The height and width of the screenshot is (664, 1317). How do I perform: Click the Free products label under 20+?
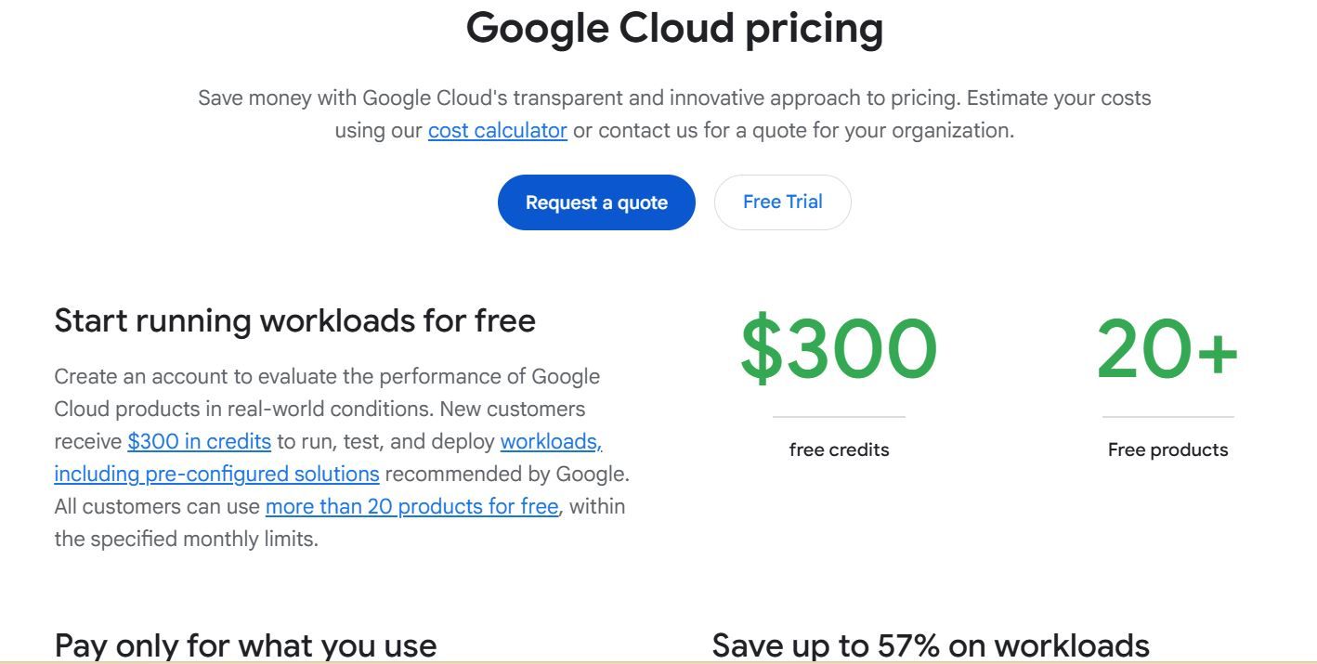pos(1167,449)
